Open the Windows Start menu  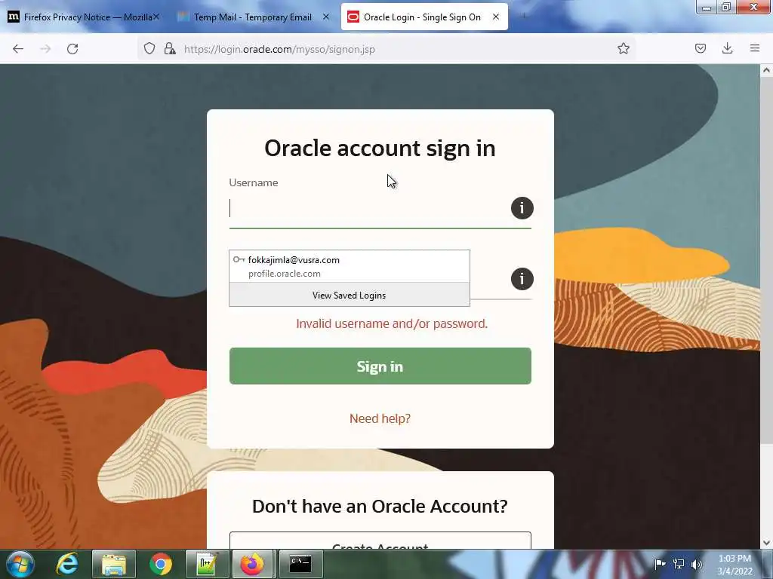tap(20, 564)
